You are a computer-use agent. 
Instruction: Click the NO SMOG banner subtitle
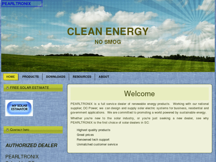[x=108, y=42]
